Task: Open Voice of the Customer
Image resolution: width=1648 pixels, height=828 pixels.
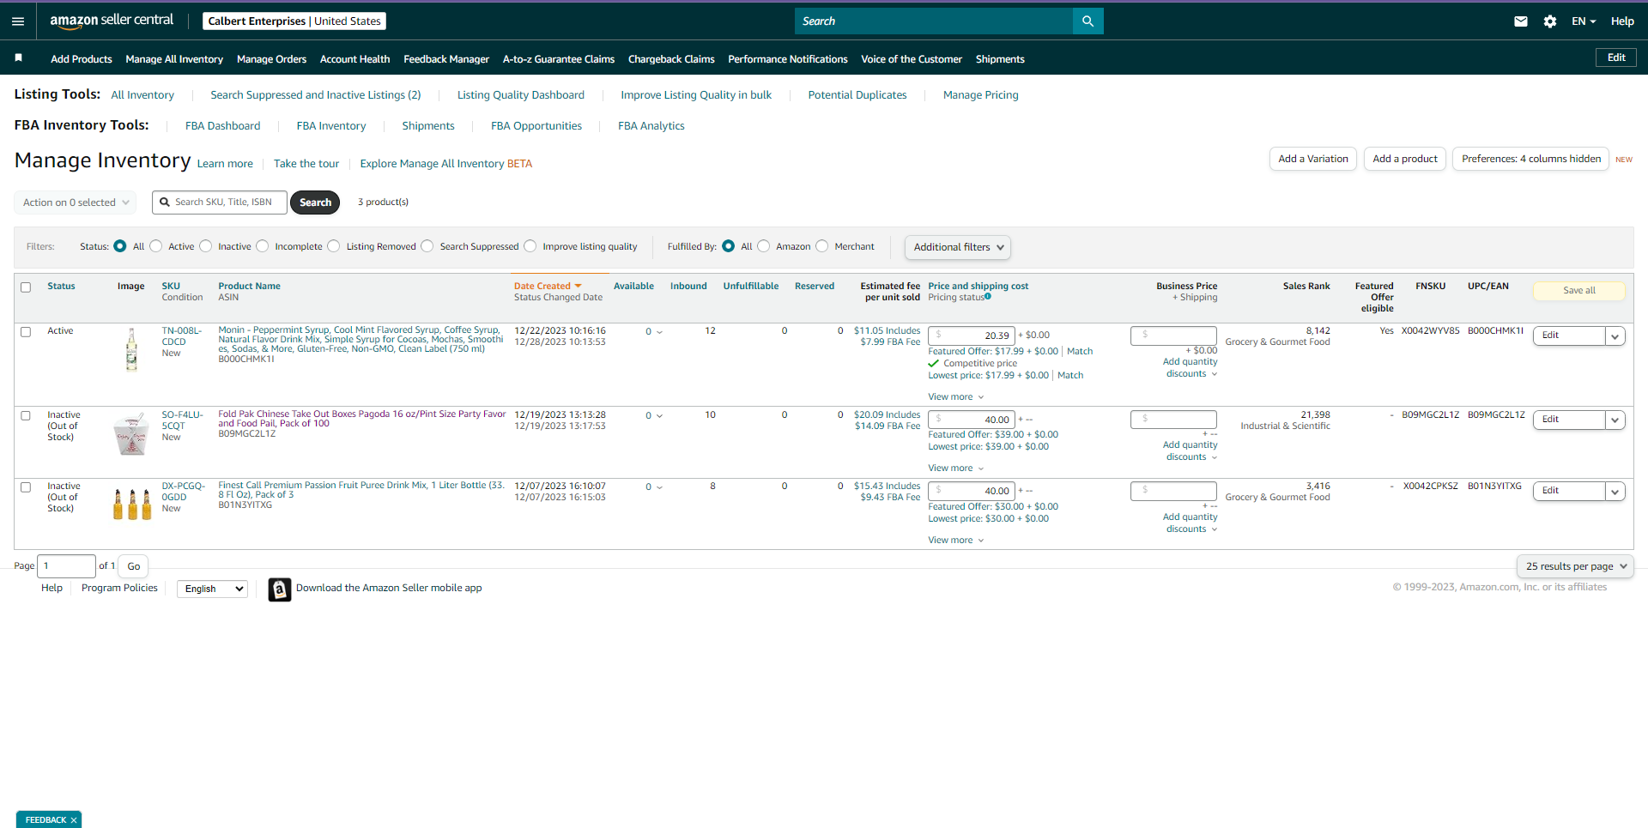Action: 912,59
